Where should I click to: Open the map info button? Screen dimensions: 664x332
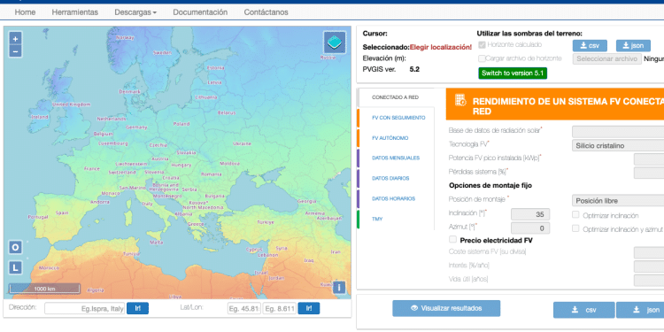coord(339,288)
